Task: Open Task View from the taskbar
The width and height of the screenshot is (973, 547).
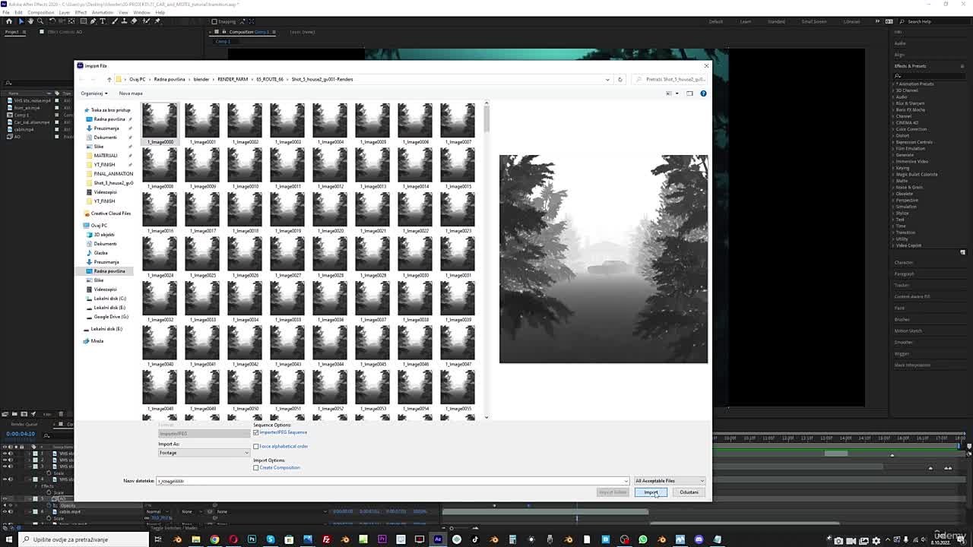Action: (x=158, y=539)
